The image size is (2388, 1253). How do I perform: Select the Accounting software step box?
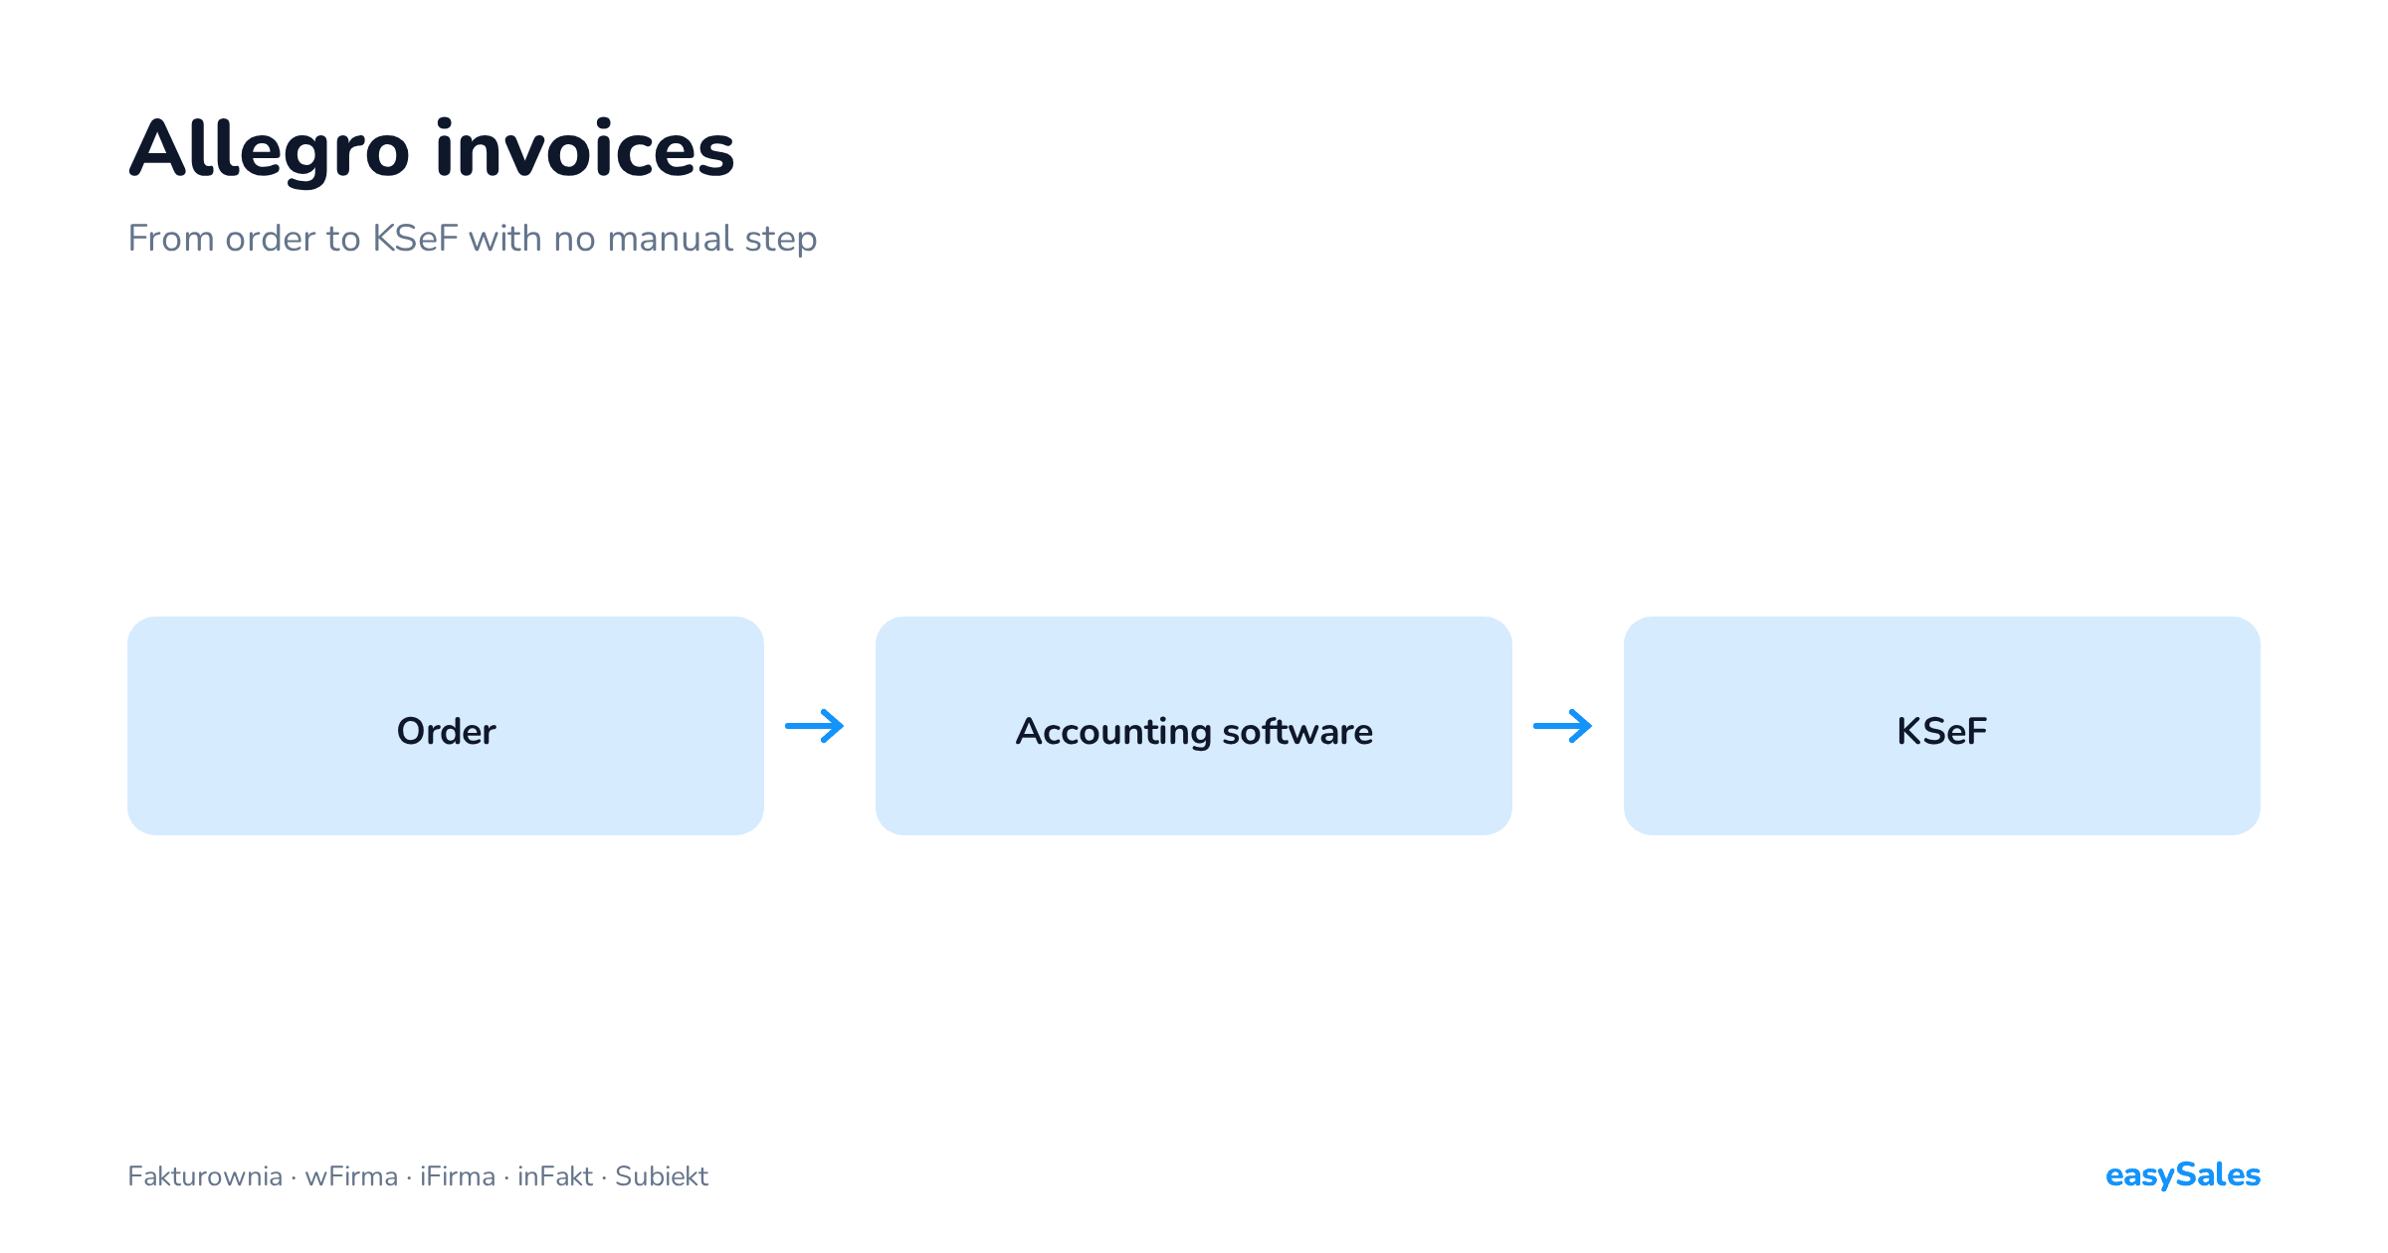point(1194,726)
